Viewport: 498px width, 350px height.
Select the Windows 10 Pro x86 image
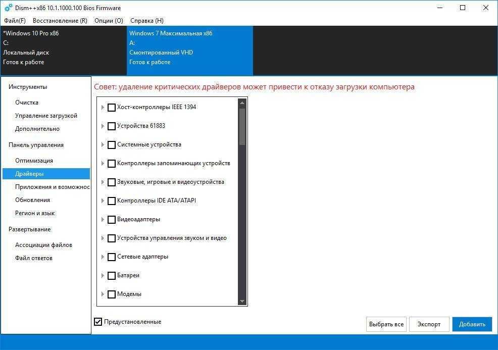coord(64,51)
